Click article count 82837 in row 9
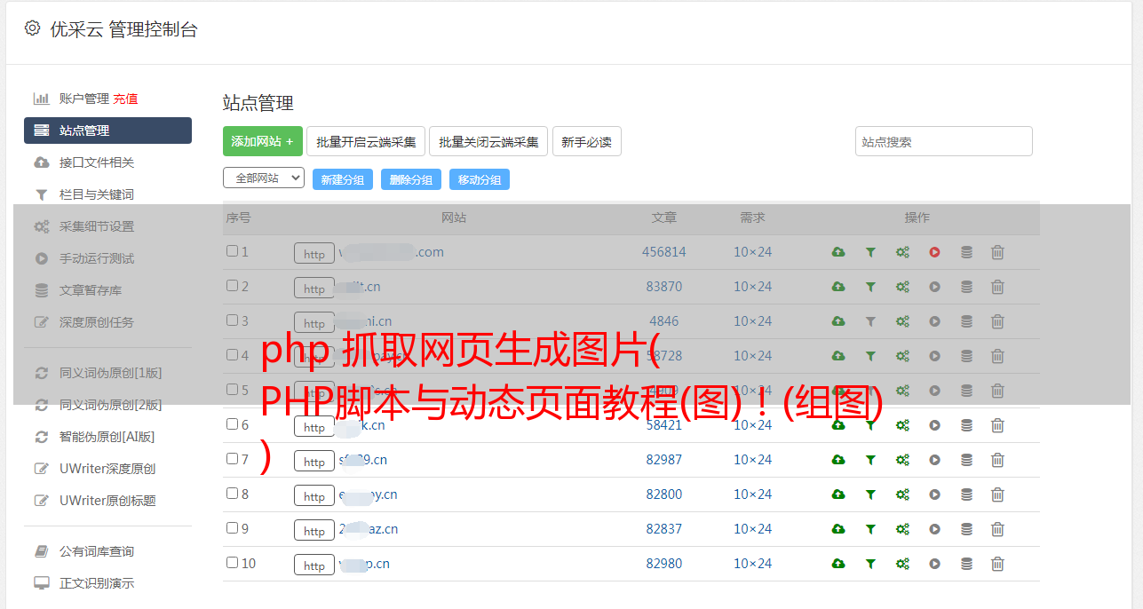Viewport: 1143px width, 609px height. pyautogui.click(x=664, y=529)
